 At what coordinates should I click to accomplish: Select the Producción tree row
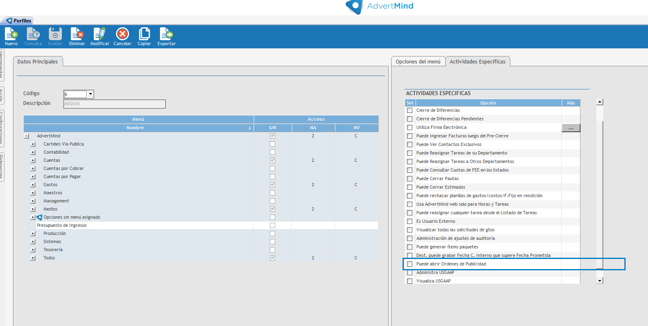point(201,234)
